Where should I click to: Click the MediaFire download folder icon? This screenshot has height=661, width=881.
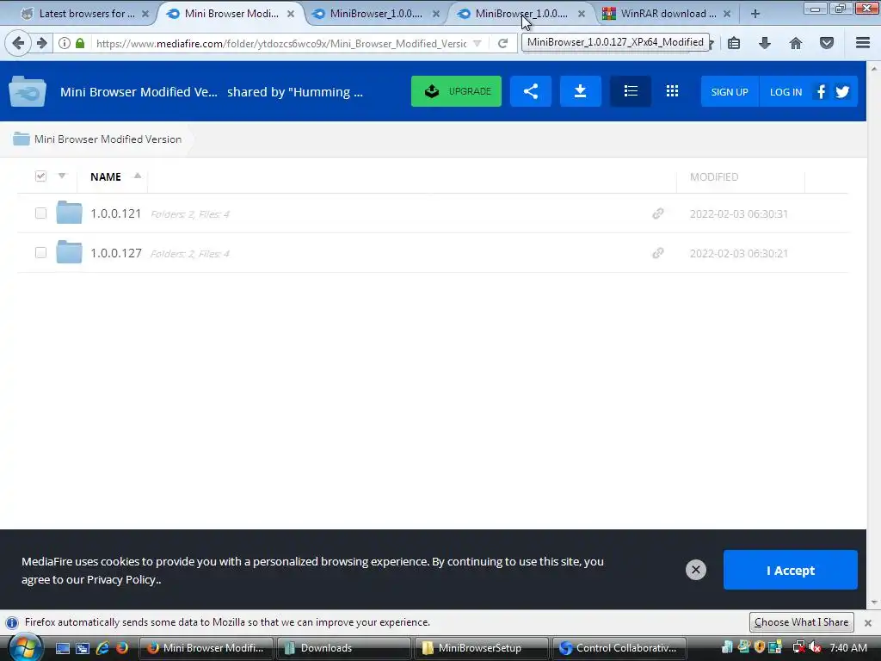pyautogui.click(x=581, y=91)
